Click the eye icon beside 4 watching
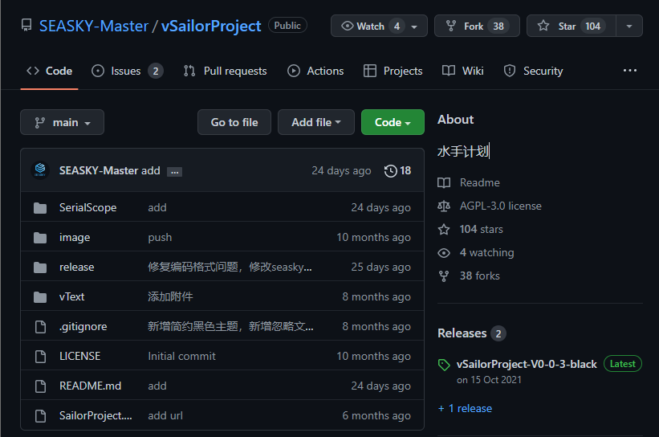This screenshot has height=437, width=659. pyautogui.click(x=444, y=253)
